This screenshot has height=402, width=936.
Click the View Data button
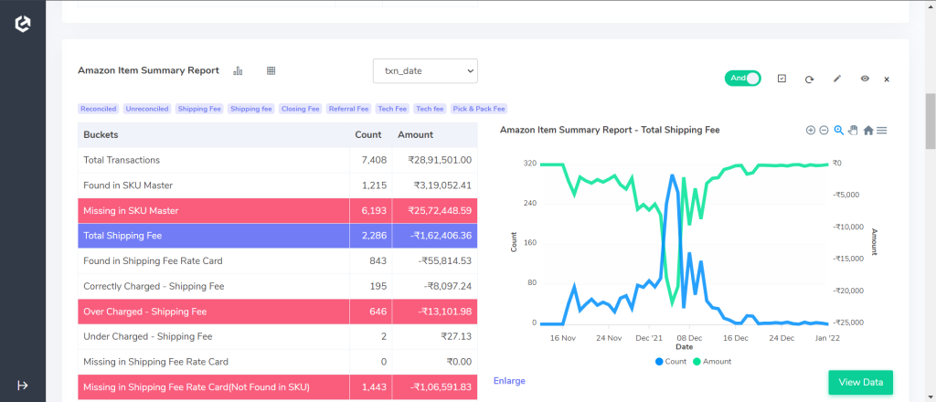860,382
